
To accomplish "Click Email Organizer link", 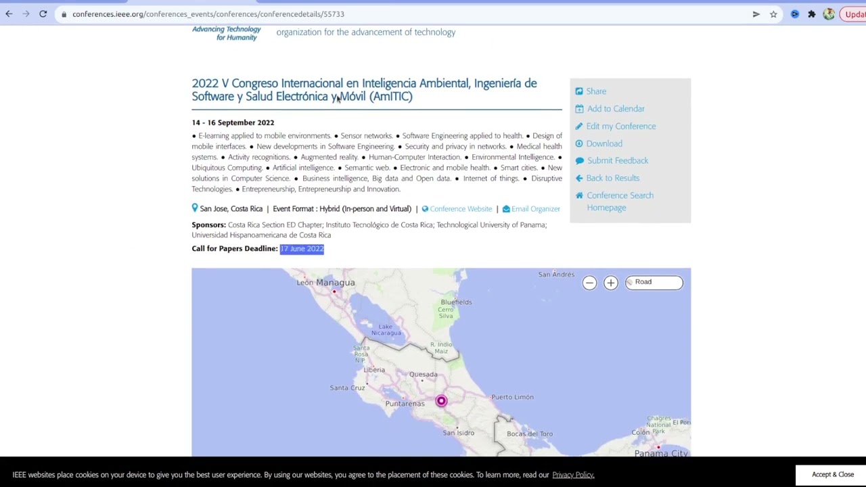I will (x=536, y=209).
